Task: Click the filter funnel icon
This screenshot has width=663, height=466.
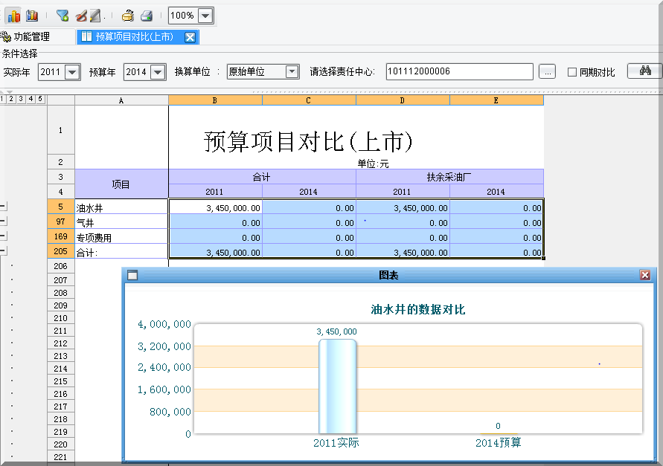Action: (63, 16)
